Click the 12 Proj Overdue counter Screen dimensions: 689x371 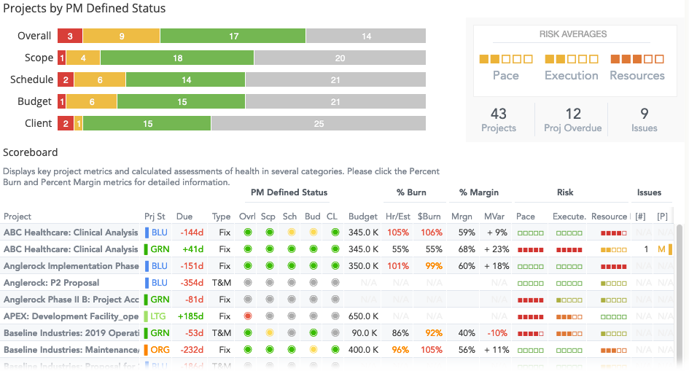coord(572,120)
